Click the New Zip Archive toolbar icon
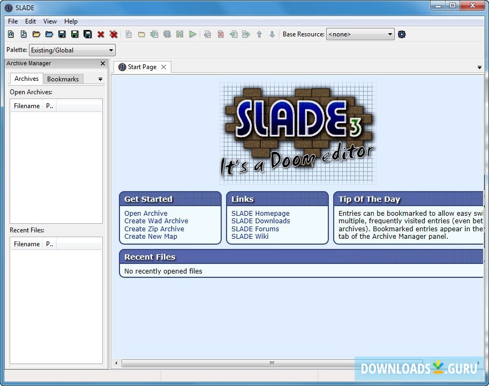Screen dimensions: 489x386 24,34
